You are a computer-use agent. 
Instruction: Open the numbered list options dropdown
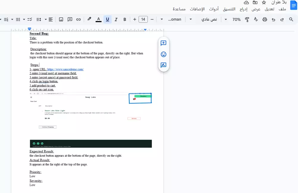[x=1, y=19]
